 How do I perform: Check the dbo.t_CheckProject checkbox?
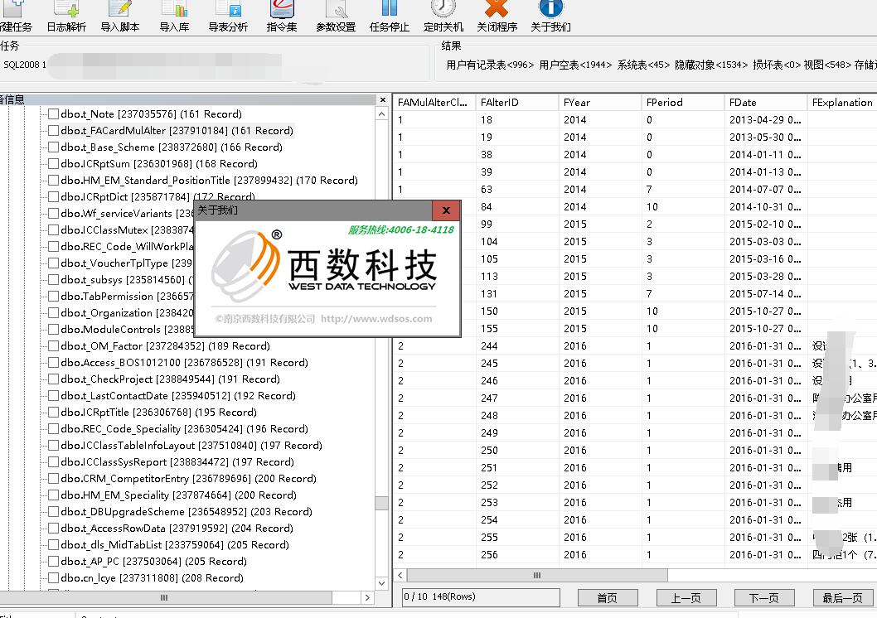(x=54, y=379)
